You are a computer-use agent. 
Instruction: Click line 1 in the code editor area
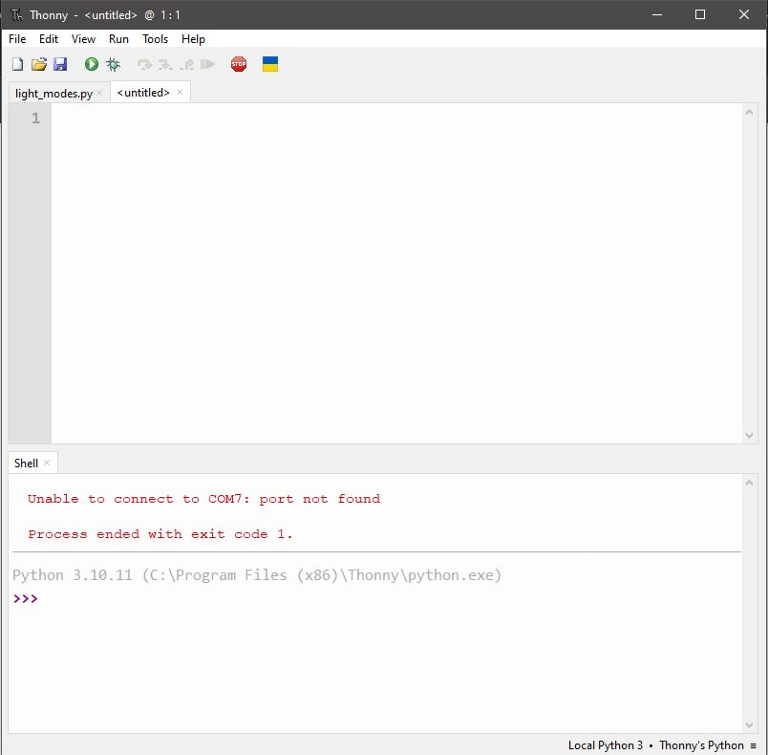point(396,119)
